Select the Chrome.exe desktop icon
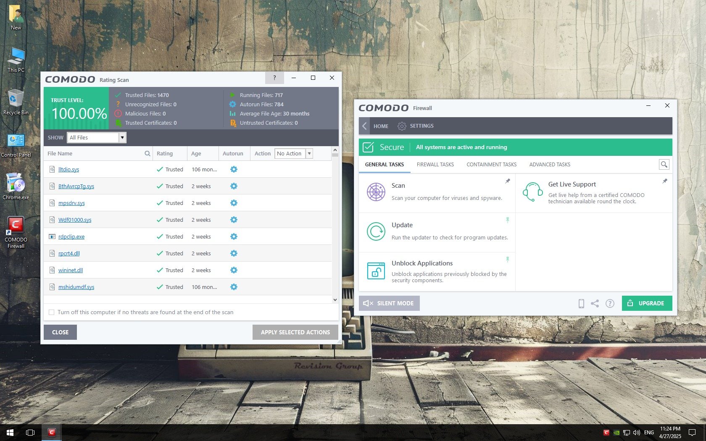 coord(16,186)
